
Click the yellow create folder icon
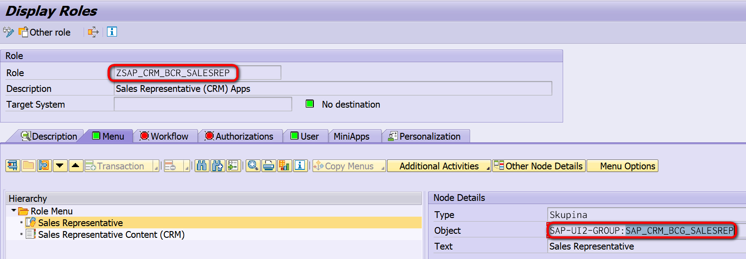coord(28,166)
